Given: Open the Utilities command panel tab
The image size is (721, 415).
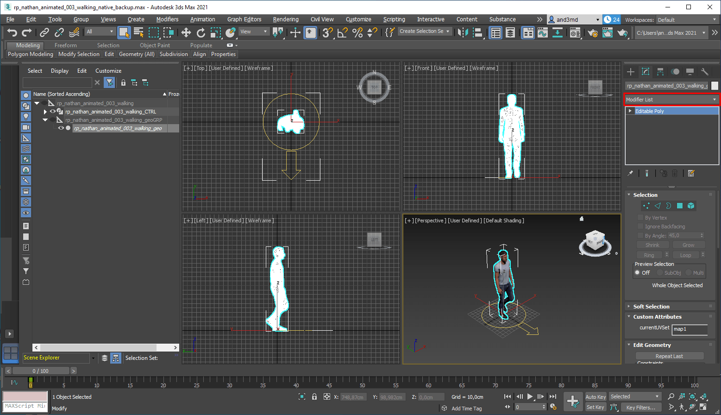Looking at the screenshot, I should point(704,72).
